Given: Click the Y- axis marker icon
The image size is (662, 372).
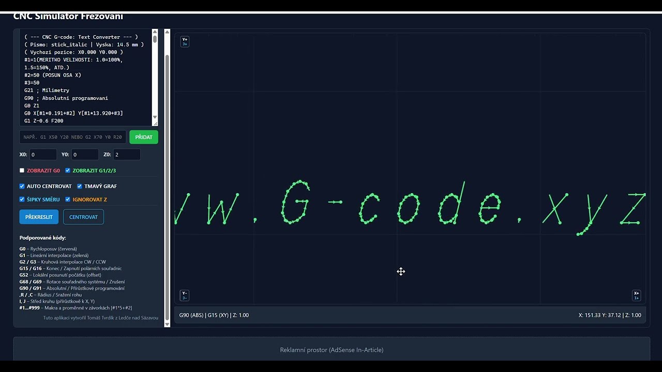Looking at the screenshot, I should (185, 296).
